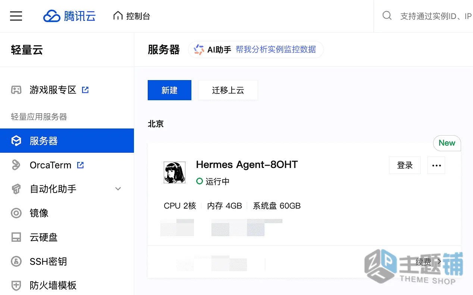The image size is (473, 295).
Task: Click the 镜像 disc icon
Action: tap(16, 213)
